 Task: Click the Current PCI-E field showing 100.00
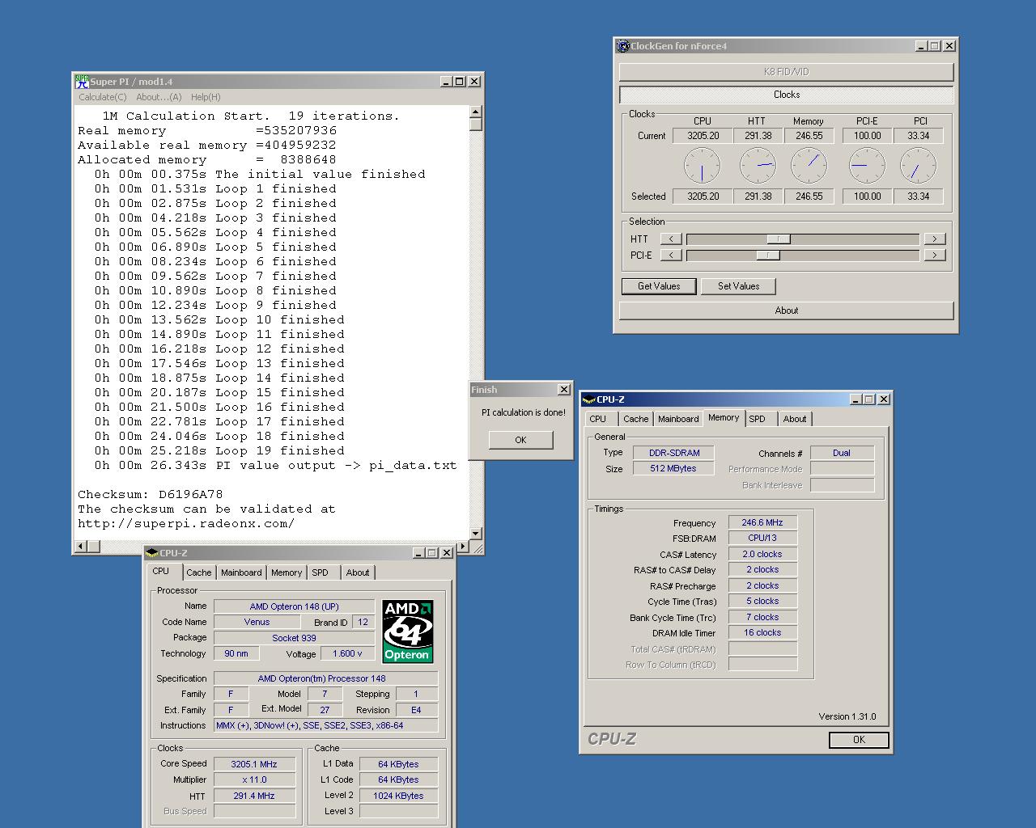[x=867, y=136]
